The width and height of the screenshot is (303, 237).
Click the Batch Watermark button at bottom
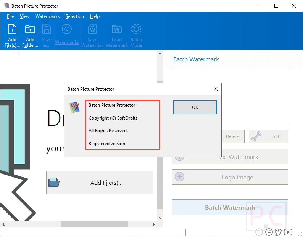pos(230,207)
